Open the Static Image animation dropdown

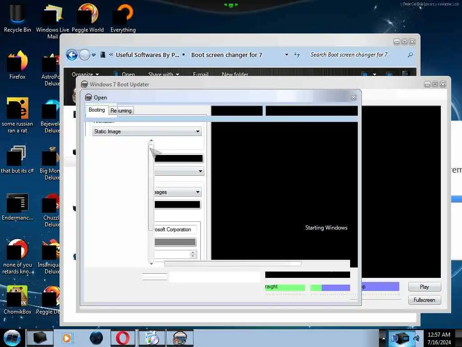coord(147,131)
